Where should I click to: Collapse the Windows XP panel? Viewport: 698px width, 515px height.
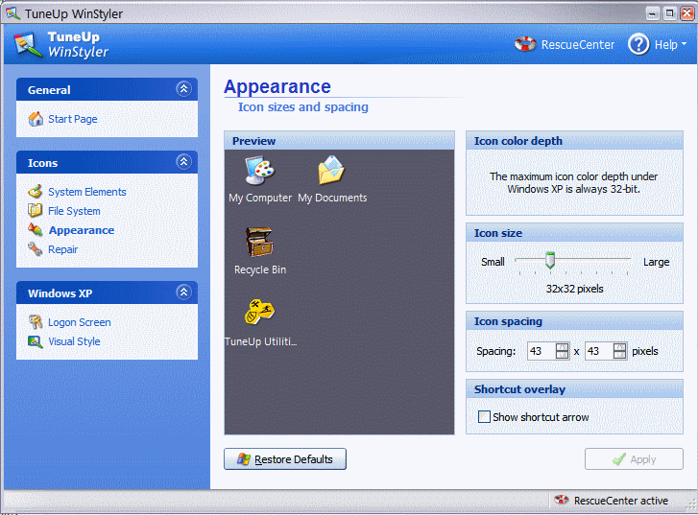[x=183, y=293]
